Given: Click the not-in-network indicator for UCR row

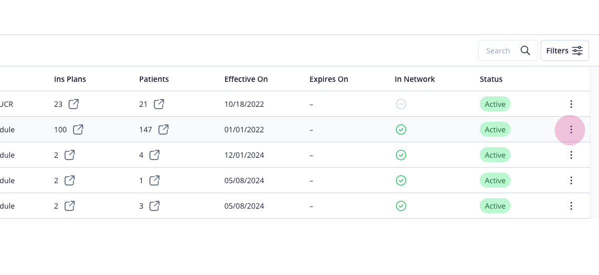Looking at the screenshot, I should pos(401,104).
